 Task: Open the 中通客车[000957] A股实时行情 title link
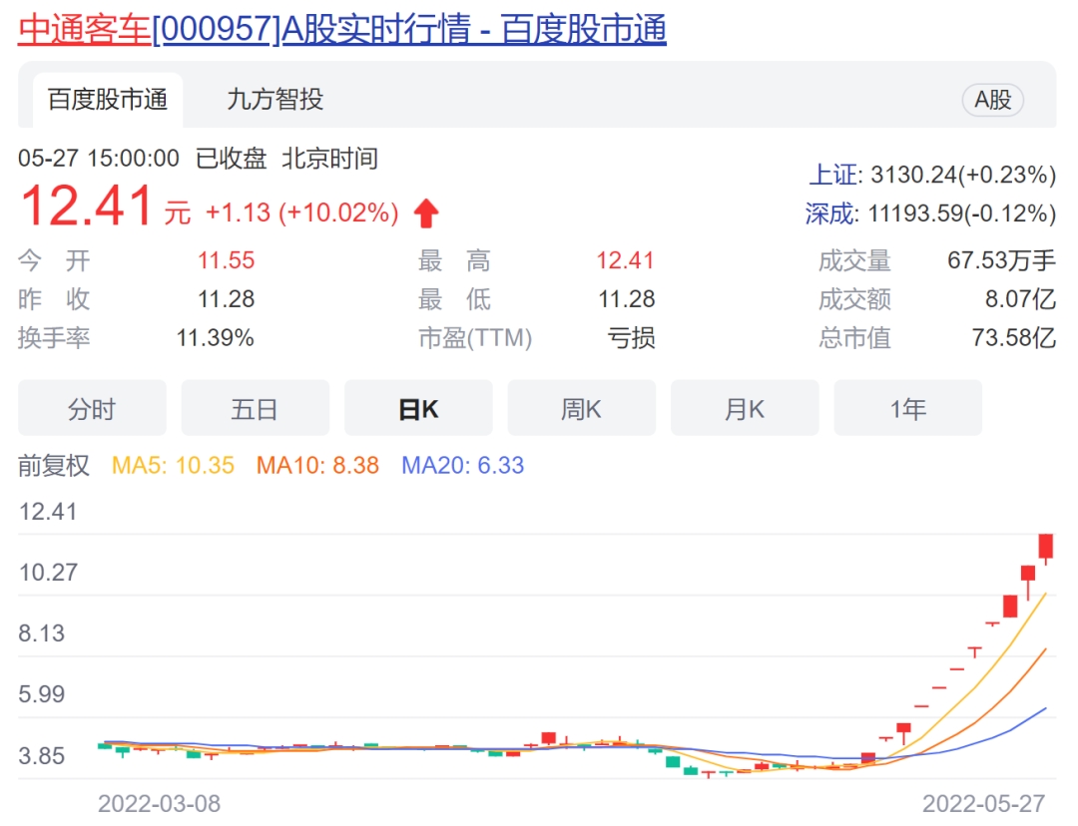coord(341,29)
